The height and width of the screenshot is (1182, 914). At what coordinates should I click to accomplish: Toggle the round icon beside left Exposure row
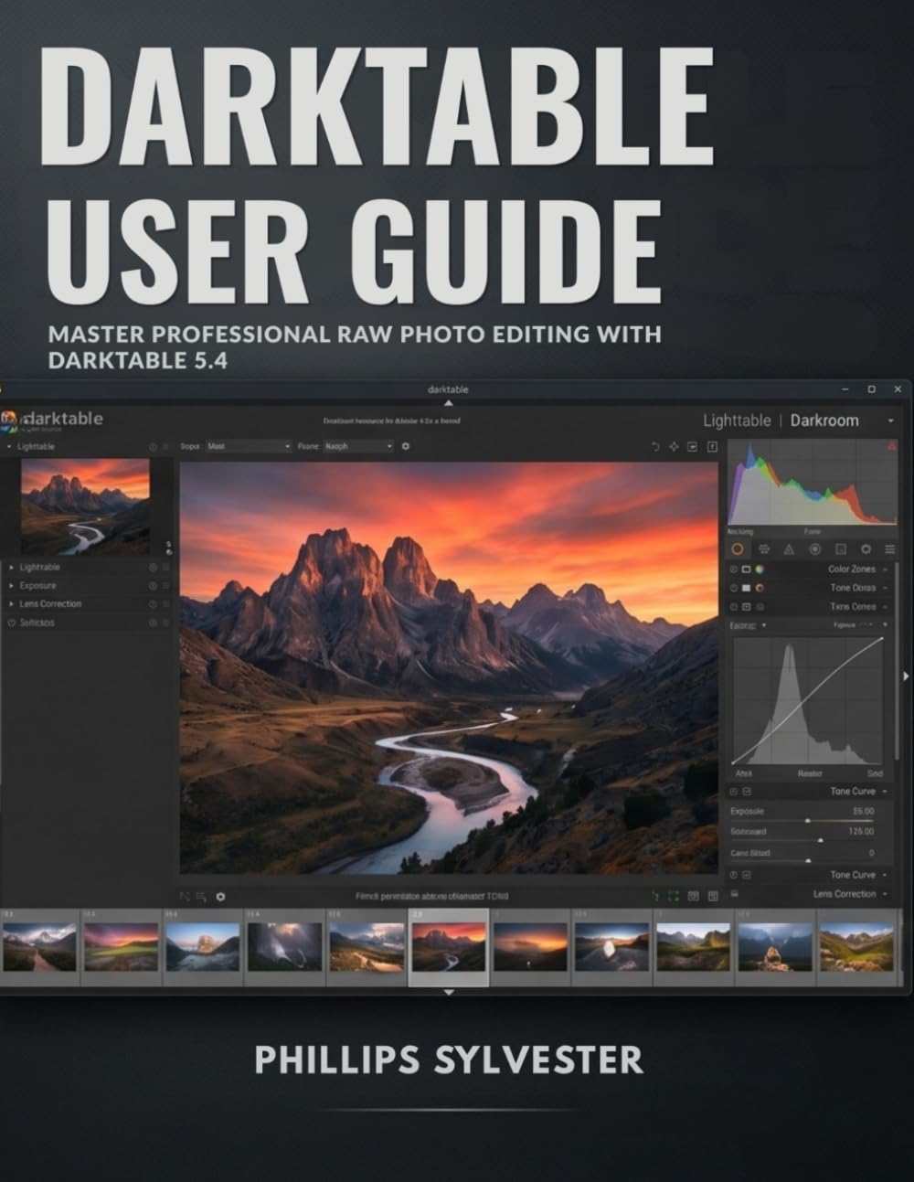[153, 586]
